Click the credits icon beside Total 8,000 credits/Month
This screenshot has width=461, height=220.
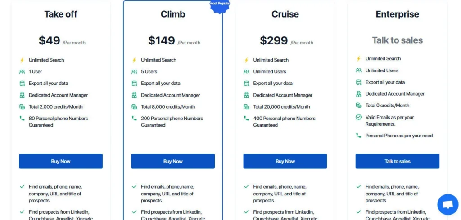134,107
